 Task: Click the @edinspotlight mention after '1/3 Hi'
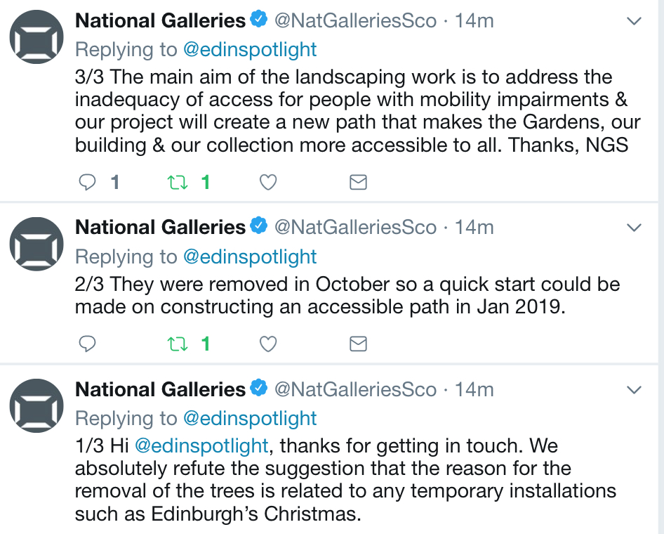pos(201,446)
